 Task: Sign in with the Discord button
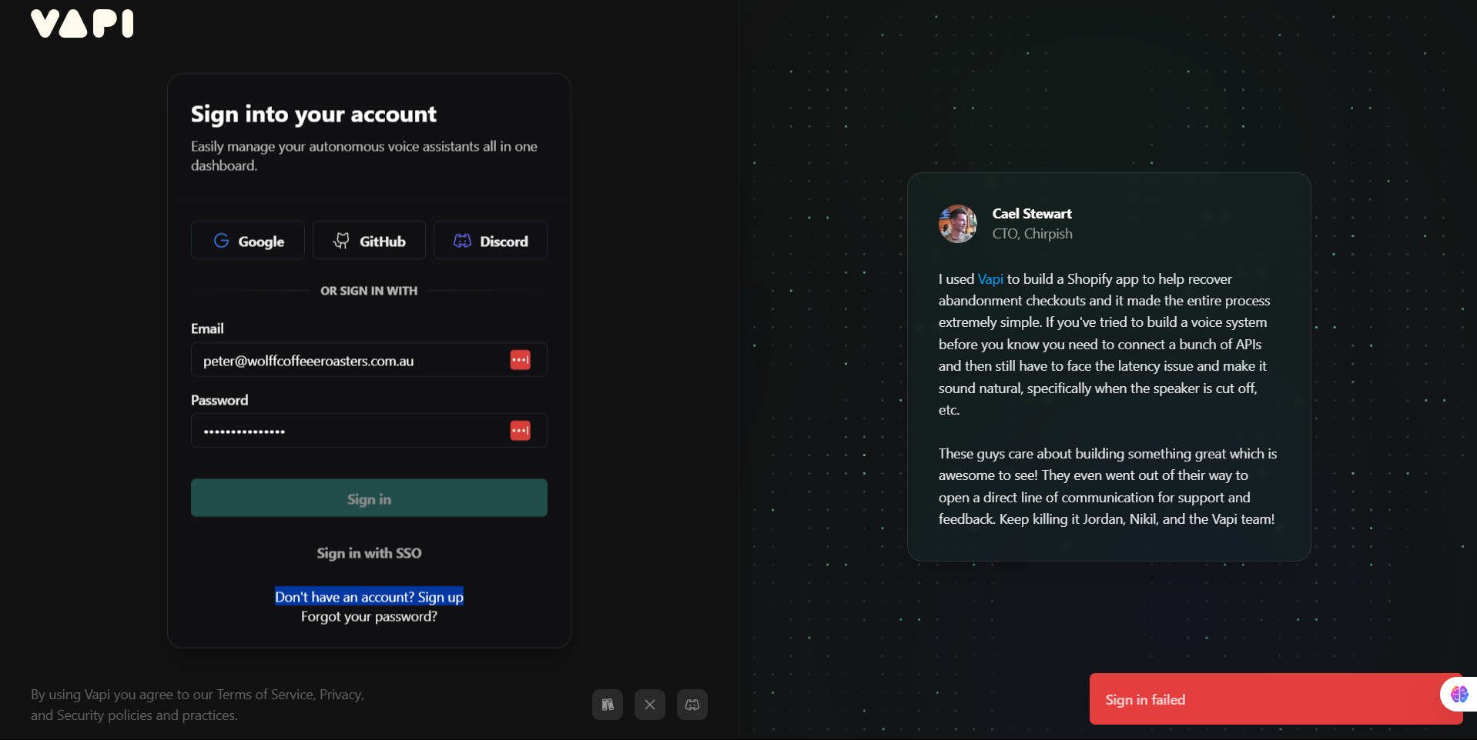pos(491,241)
